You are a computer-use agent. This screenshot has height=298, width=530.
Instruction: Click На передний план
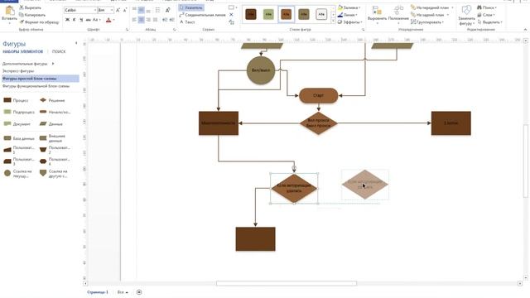[432, 7]
